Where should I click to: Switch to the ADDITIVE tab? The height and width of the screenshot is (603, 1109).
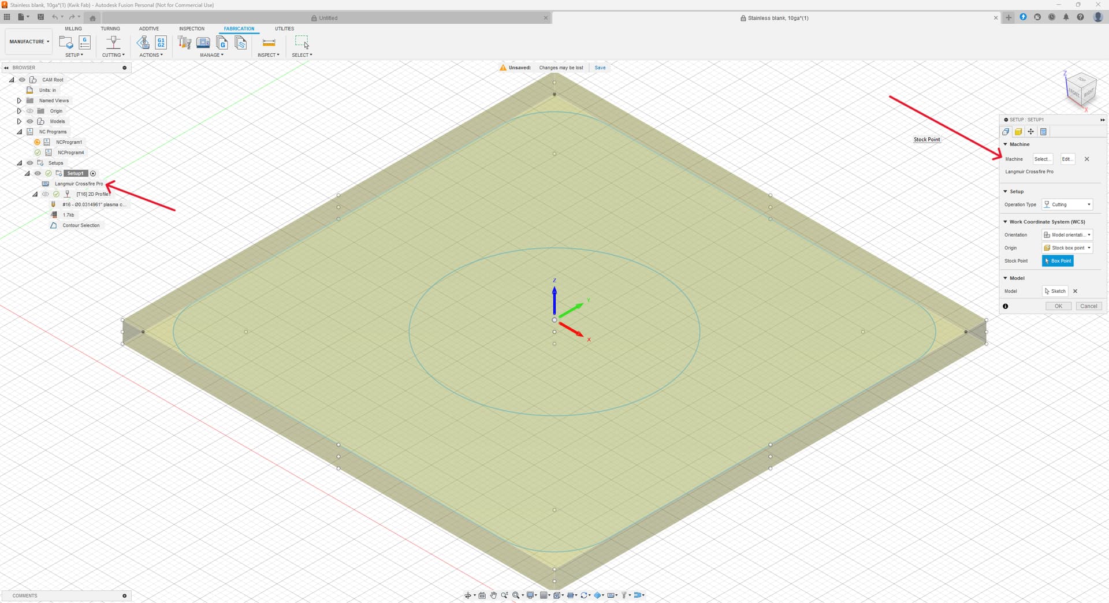[x=149, y=28]
